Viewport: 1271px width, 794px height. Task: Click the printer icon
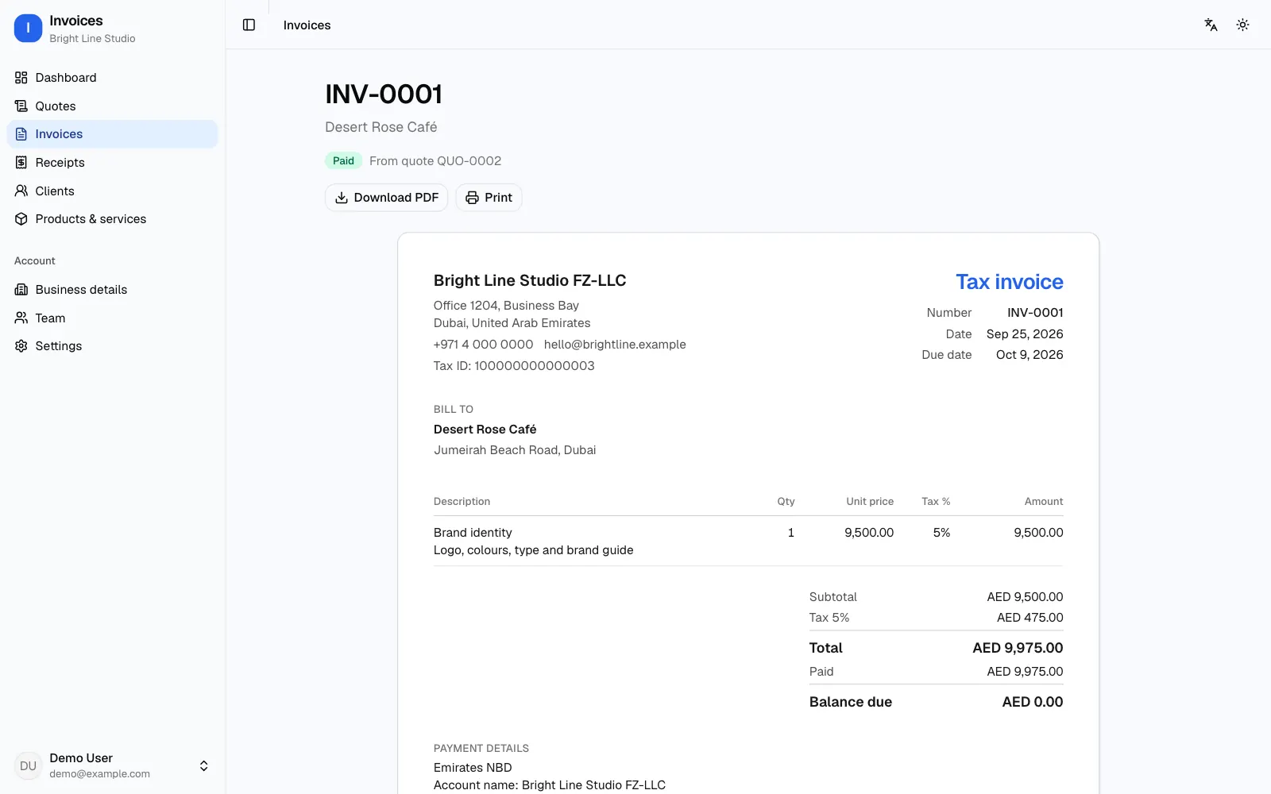coord(472,198)
